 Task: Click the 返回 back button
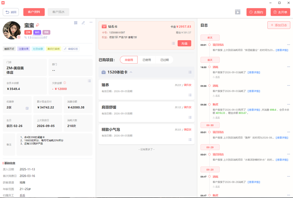tap(11, 12)
